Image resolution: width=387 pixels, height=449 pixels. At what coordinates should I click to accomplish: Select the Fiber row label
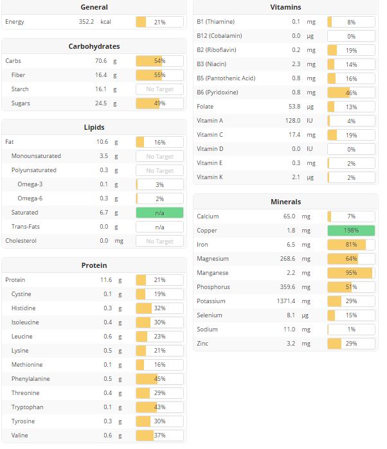click(18, 75)
